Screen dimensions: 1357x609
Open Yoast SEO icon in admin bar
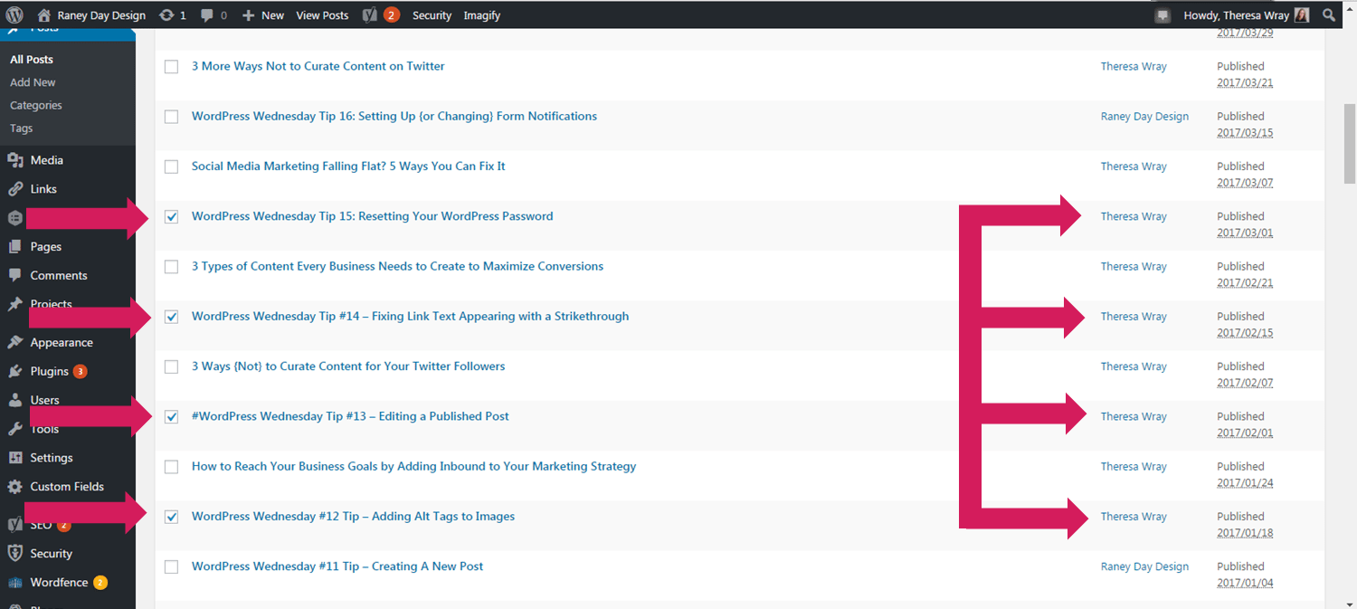click(x=369, y=15)
